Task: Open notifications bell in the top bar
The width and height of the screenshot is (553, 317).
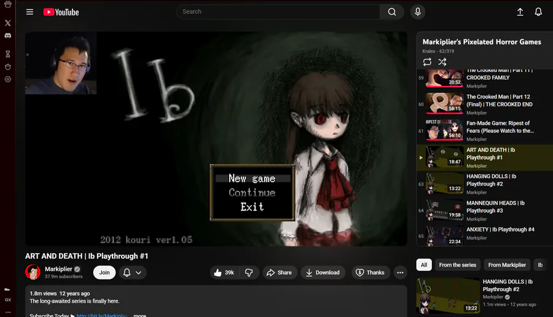Action: (538, 12)
